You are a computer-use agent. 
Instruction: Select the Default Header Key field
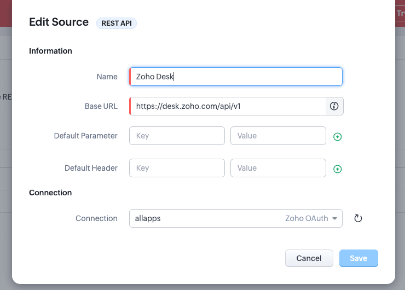177,168
